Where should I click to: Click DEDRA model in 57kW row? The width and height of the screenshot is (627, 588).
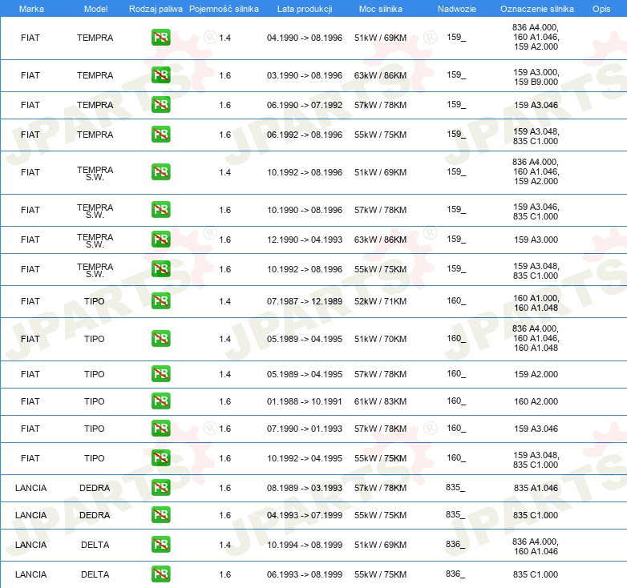coord(95,488)
